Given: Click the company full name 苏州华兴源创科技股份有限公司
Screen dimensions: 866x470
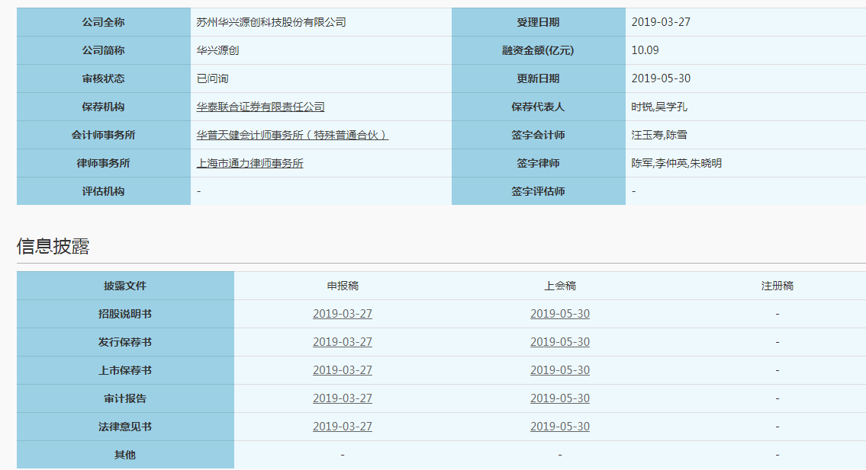Looking at the screenshot, I should coord(271,22).
